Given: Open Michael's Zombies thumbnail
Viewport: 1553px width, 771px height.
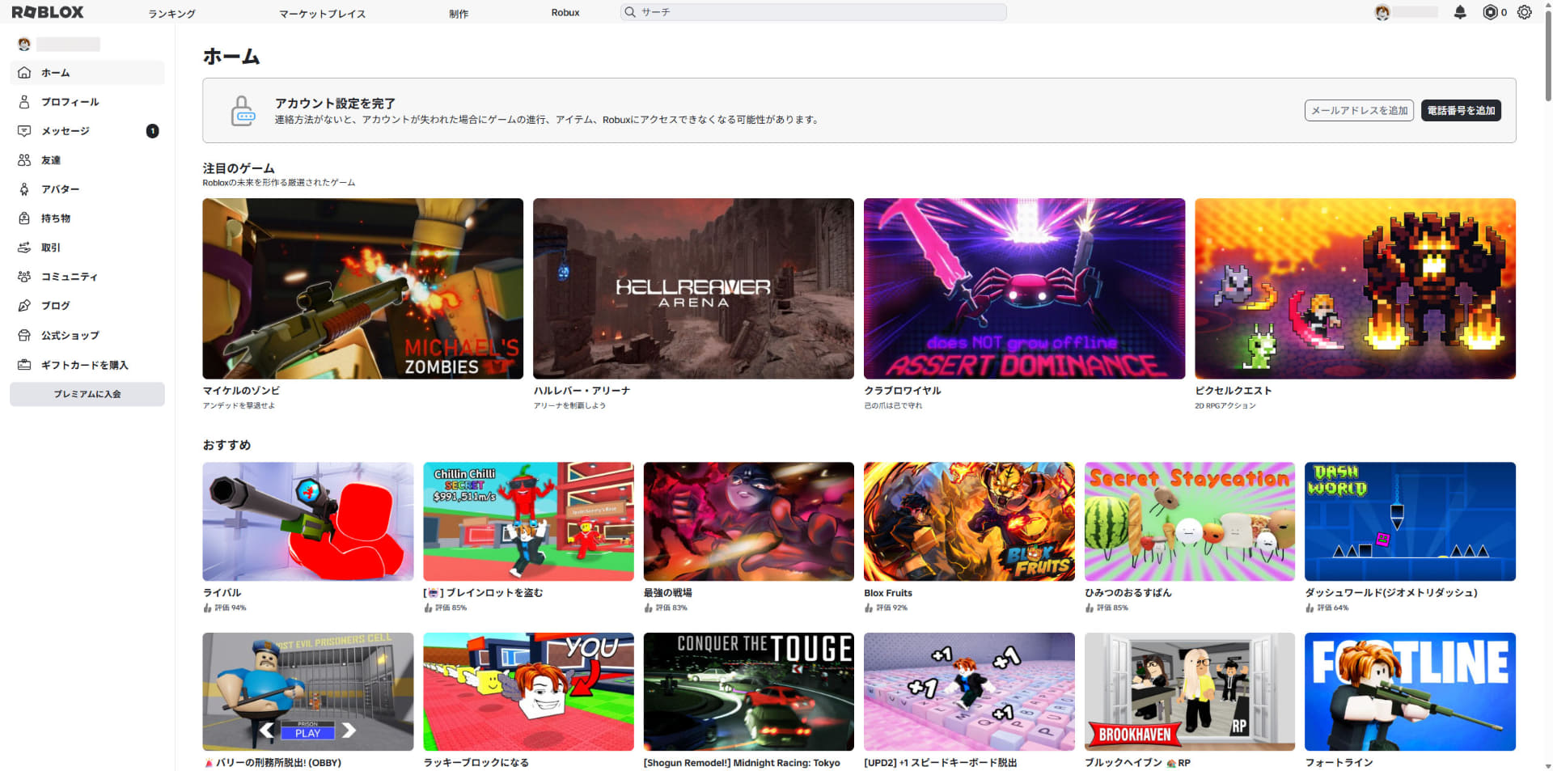Looking at the screenshot, I should (x=363, y=289).
